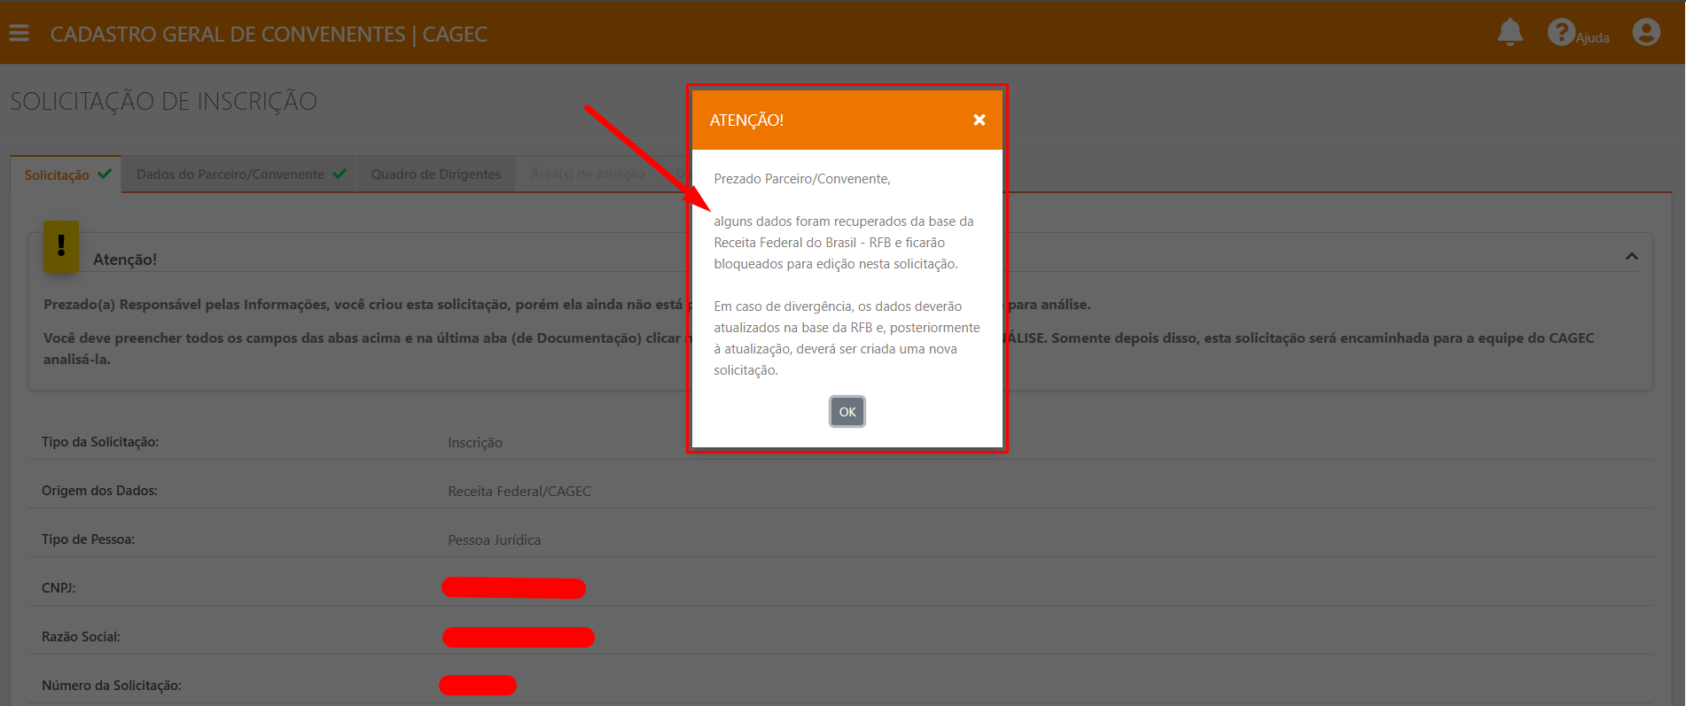Click the Ajuda help label
Screen dimensions: 1686x706
tap(1593, 38)
